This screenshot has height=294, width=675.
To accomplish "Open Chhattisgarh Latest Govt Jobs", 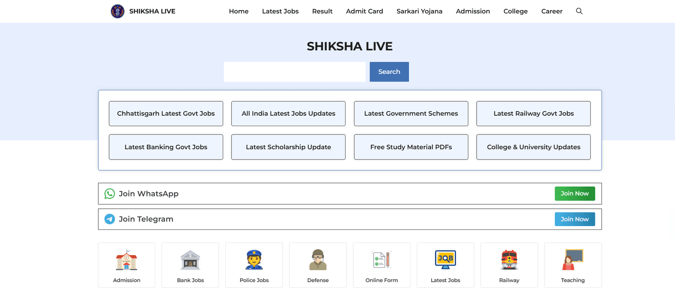I will (x=166, y=113).
